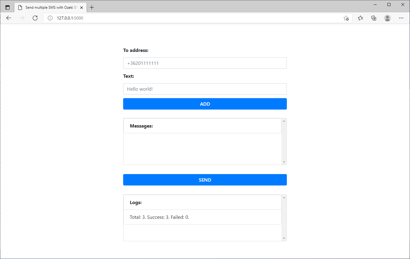Click the To address input field
Screen dimensions: 410x259
point(205,63)
